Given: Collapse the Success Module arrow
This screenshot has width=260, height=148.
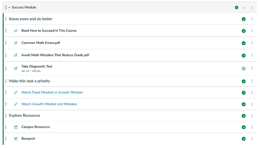Looking at the screenshot, I should (x=9, y=7).
